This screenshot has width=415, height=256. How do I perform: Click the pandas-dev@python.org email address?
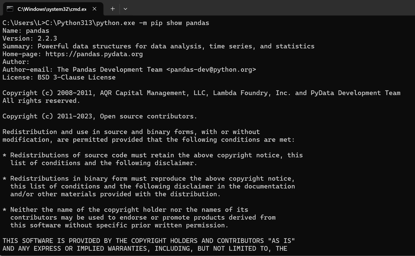click(x=211, y=69)
